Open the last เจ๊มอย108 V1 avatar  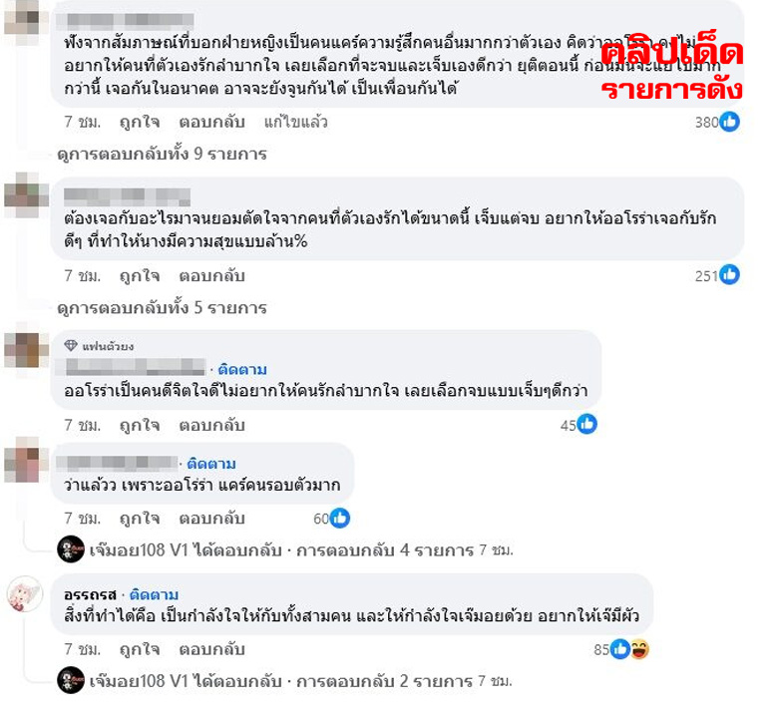71,680
